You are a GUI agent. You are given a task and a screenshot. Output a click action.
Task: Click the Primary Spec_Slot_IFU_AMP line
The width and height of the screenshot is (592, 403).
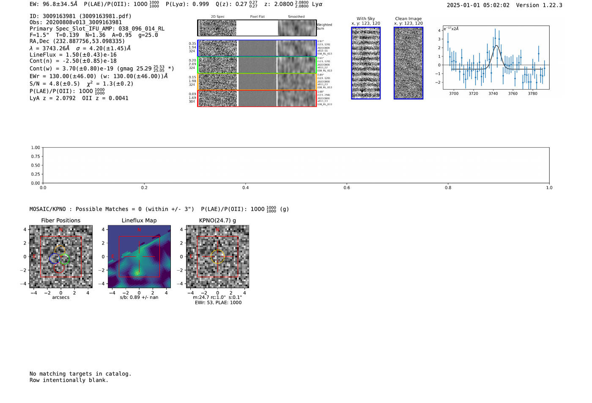(97, 29)
